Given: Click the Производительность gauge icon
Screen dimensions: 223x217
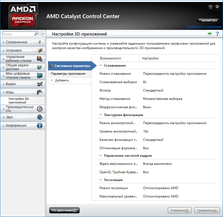Looking at the screenshot, I should point(40,109).
